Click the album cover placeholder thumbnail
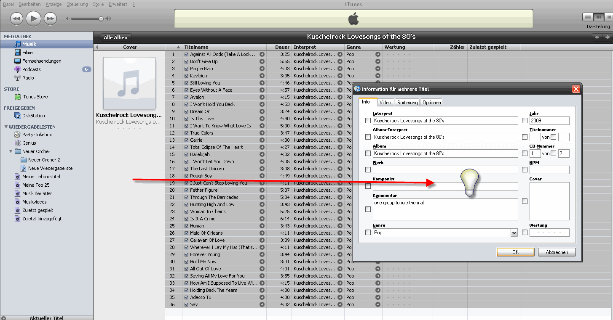613x320 pixels. [x=129, y=83]
